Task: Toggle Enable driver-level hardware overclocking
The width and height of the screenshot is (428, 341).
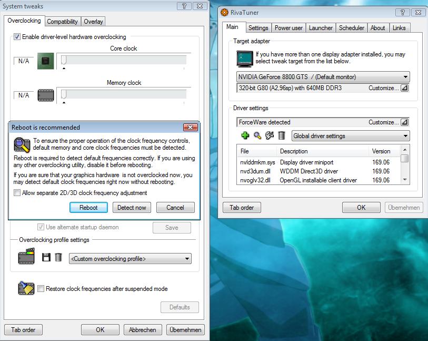Action: pyautogui.click(x=17, y=36)
